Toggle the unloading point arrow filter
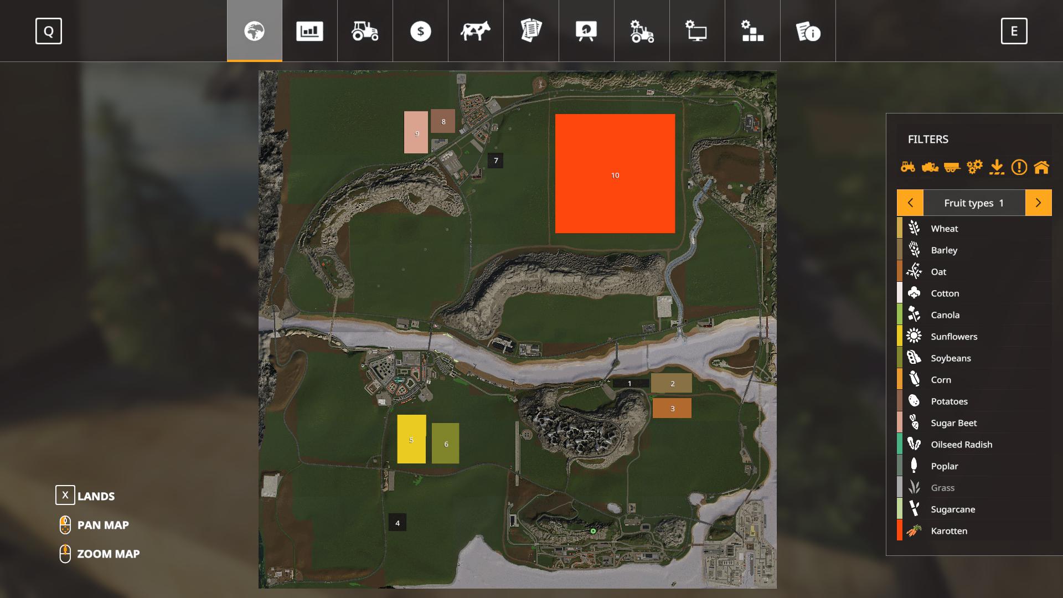Image resolution: width=1063 pixels, height=598 pixels. (x=997, y=167)
